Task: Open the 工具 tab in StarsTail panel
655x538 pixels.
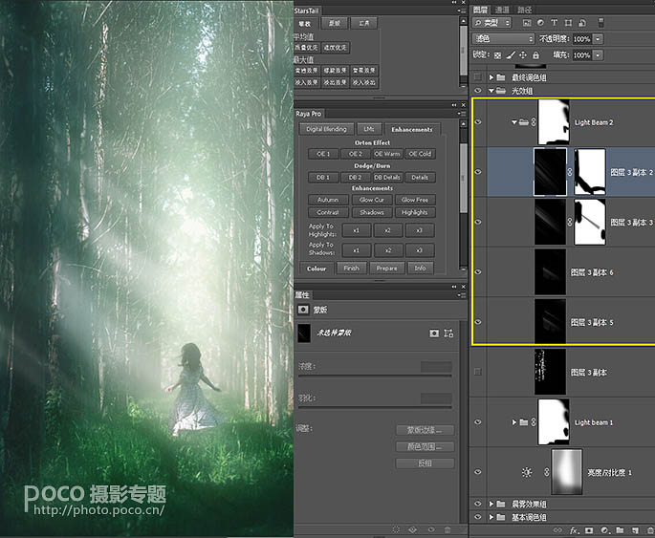Action: click(364, 23)
